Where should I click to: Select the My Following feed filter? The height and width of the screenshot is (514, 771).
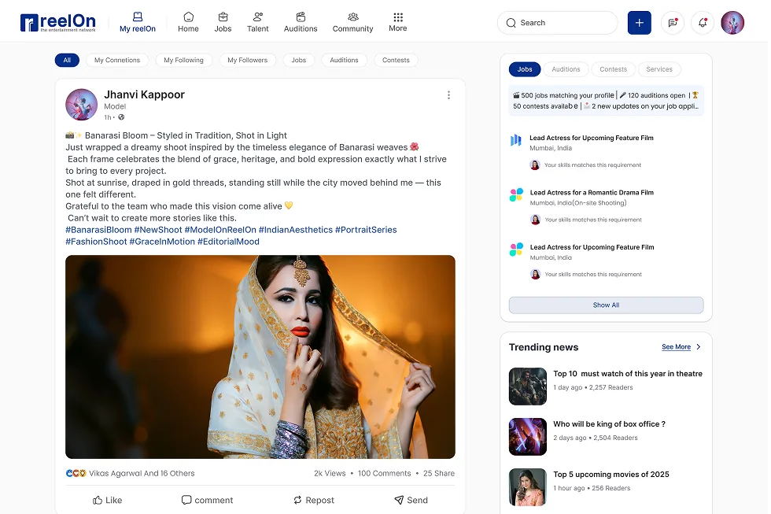click(183, 60)
